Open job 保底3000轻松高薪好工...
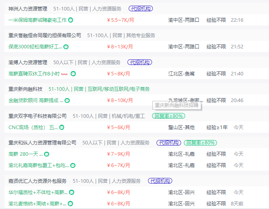Viewport: 269px width, 209px height. tap(35, 47)
